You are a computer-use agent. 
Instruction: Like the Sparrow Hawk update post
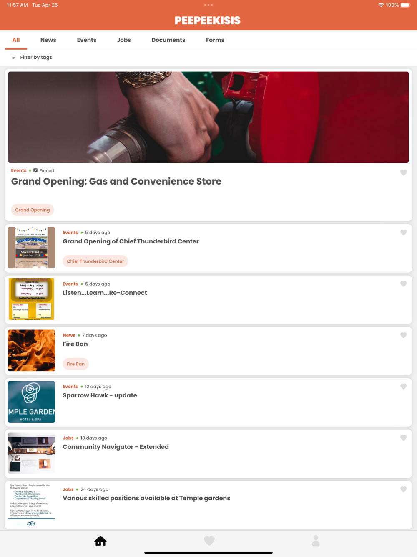click(404, 387)
